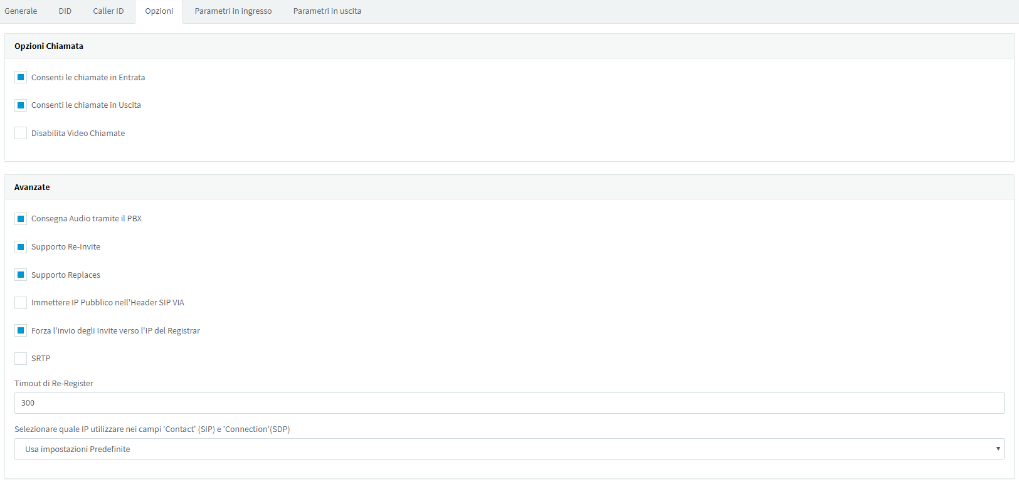Viewport: 1019px width, 484px height.
Task: Toggle Supporto Replaces checkbox
Action: (21, 275)
